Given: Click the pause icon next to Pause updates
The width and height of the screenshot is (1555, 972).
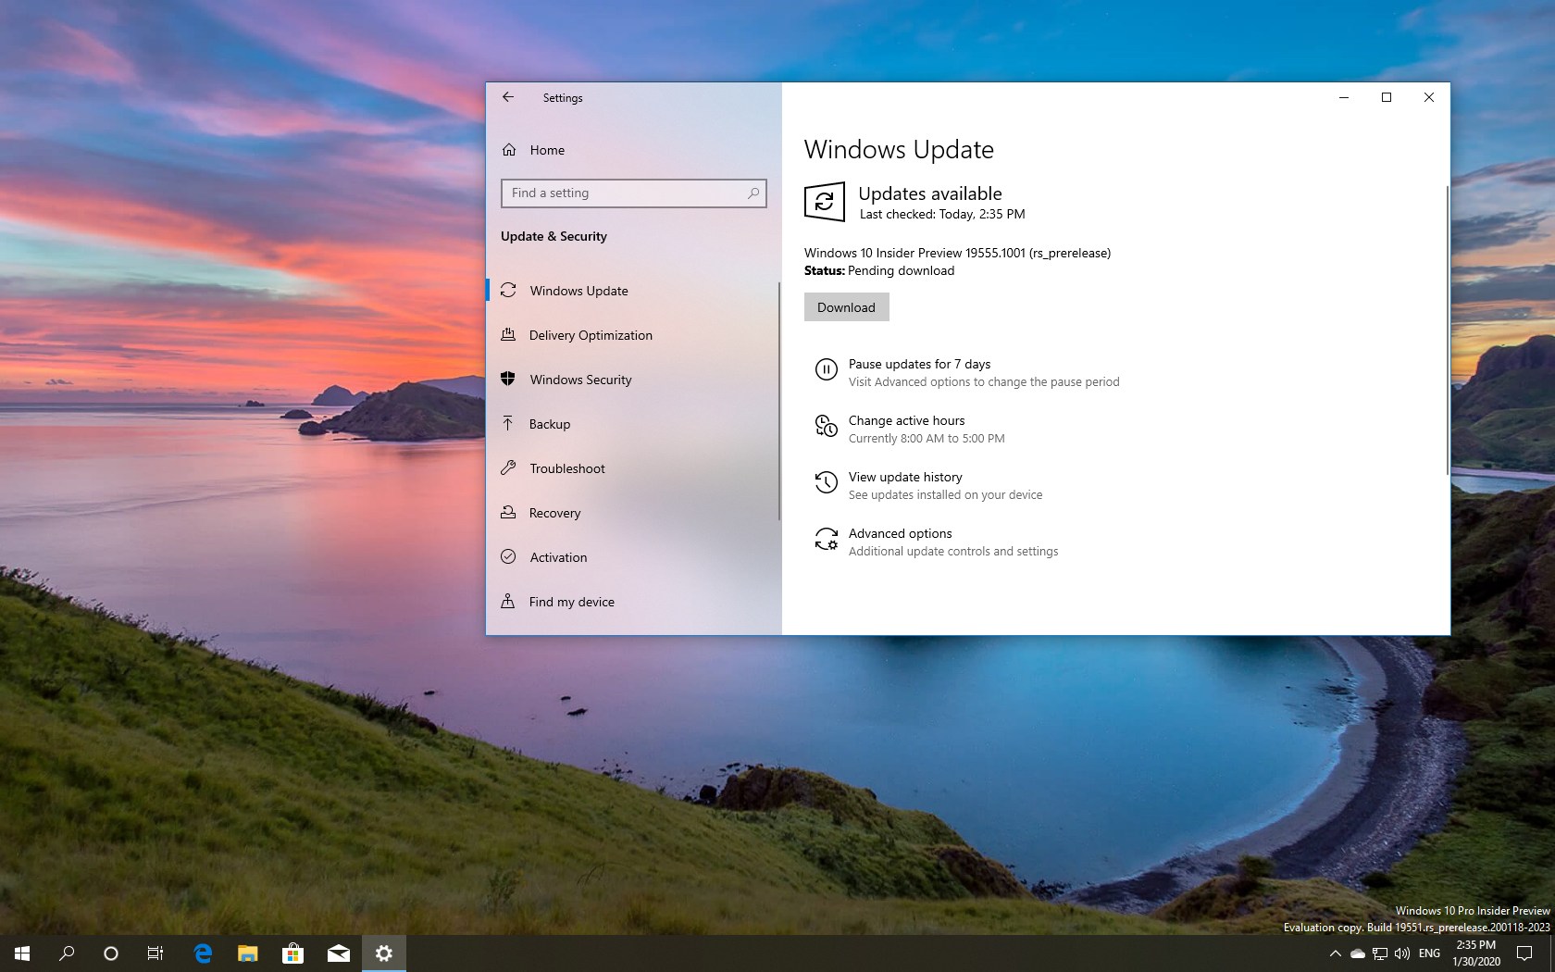Looking at the screenshot, I should coord(826,370).
